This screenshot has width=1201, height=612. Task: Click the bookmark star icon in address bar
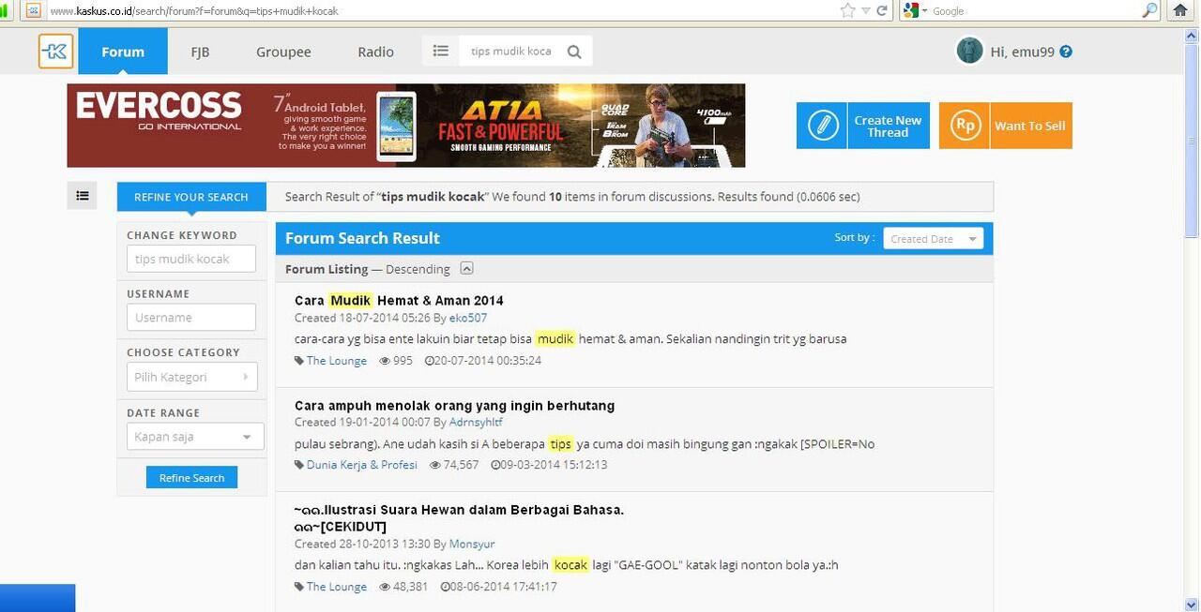click(x=848, y=10)
